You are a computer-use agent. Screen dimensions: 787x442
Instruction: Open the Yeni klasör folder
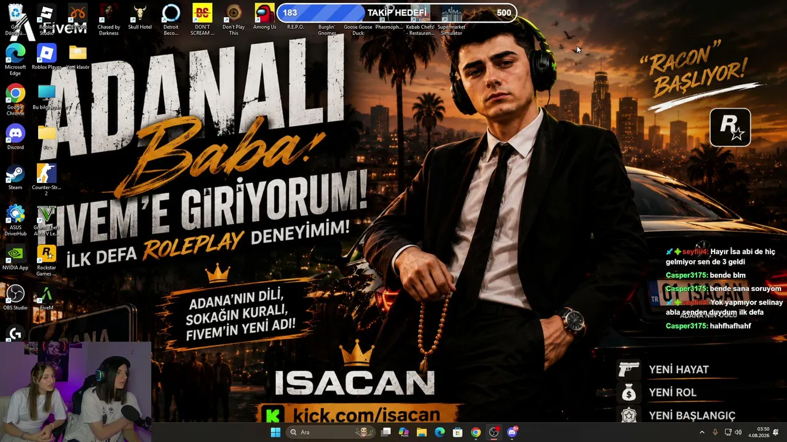(77, 57)
